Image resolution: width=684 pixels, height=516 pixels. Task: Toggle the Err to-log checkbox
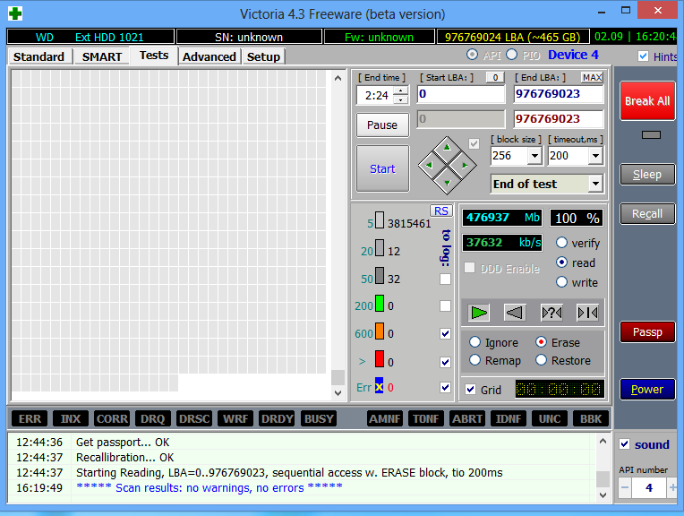445,387
